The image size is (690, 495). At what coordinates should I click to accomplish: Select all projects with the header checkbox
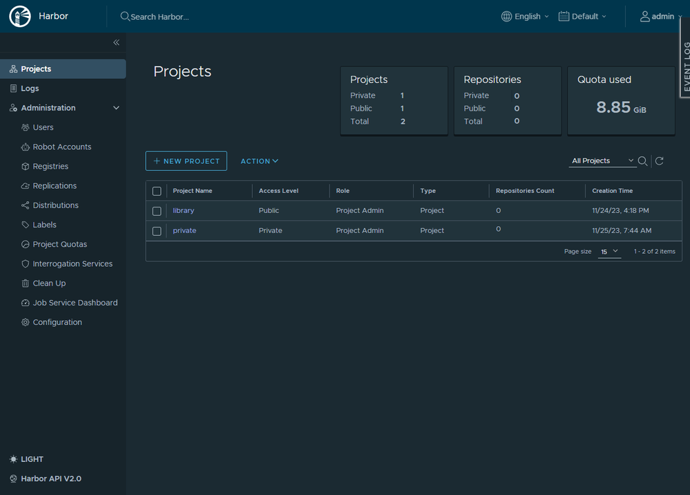[157, 191]
